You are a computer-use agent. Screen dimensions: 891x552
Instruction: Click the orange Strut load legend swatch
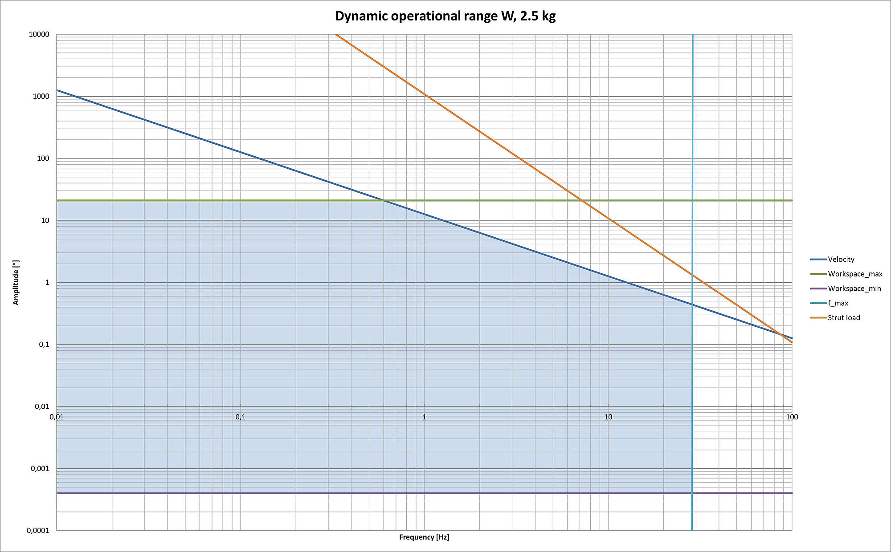(818, 318)
